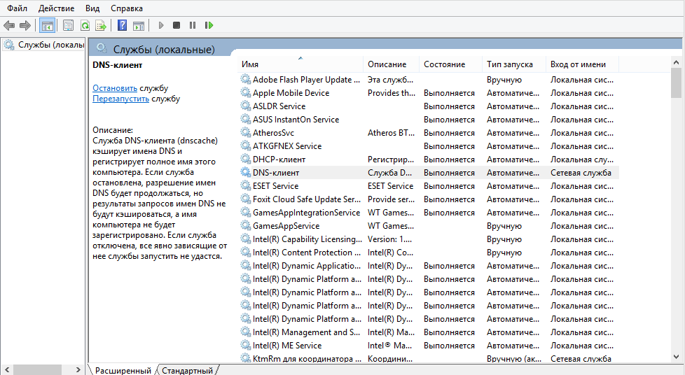Viewport: 685px width, 375px height.
Task: Toggle the show/hide console tree button
Action: [48, 25]
